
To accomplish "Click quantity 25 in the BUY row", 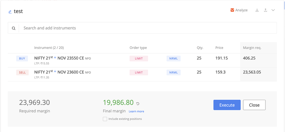I will point(199,58).
